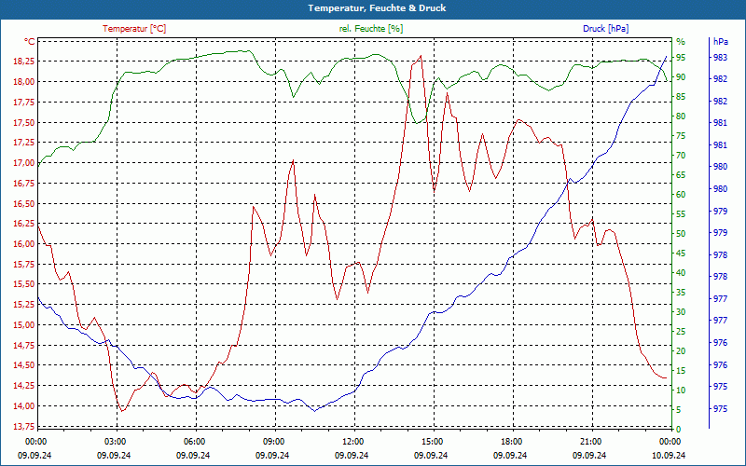Select the red "Temperatur [°C]" legend label

[134, 29]
